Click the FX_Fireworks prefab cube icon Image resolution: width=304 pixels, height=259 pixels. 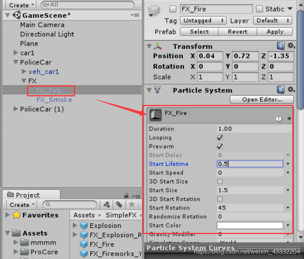click(x=84, y=254)
